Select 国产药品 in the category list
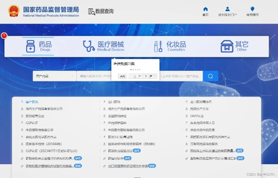278x178 pixels. (32, 102)
